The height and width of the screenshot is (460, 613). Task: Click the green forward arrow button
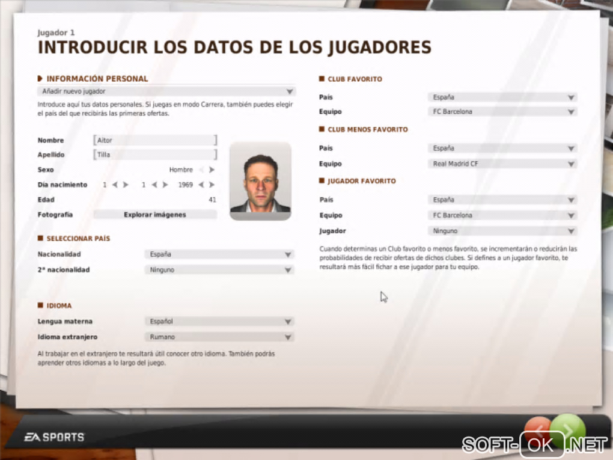568,432
